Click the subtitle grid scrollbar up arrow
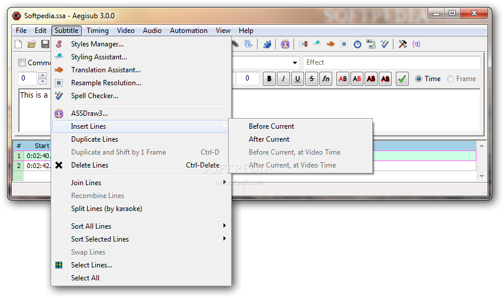Screen dimensions: 504x298 pos(482,146)
